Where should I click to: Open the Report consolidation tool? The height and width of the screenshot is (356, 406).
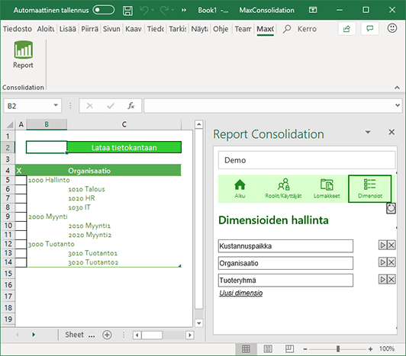click(x=23, y=55)
